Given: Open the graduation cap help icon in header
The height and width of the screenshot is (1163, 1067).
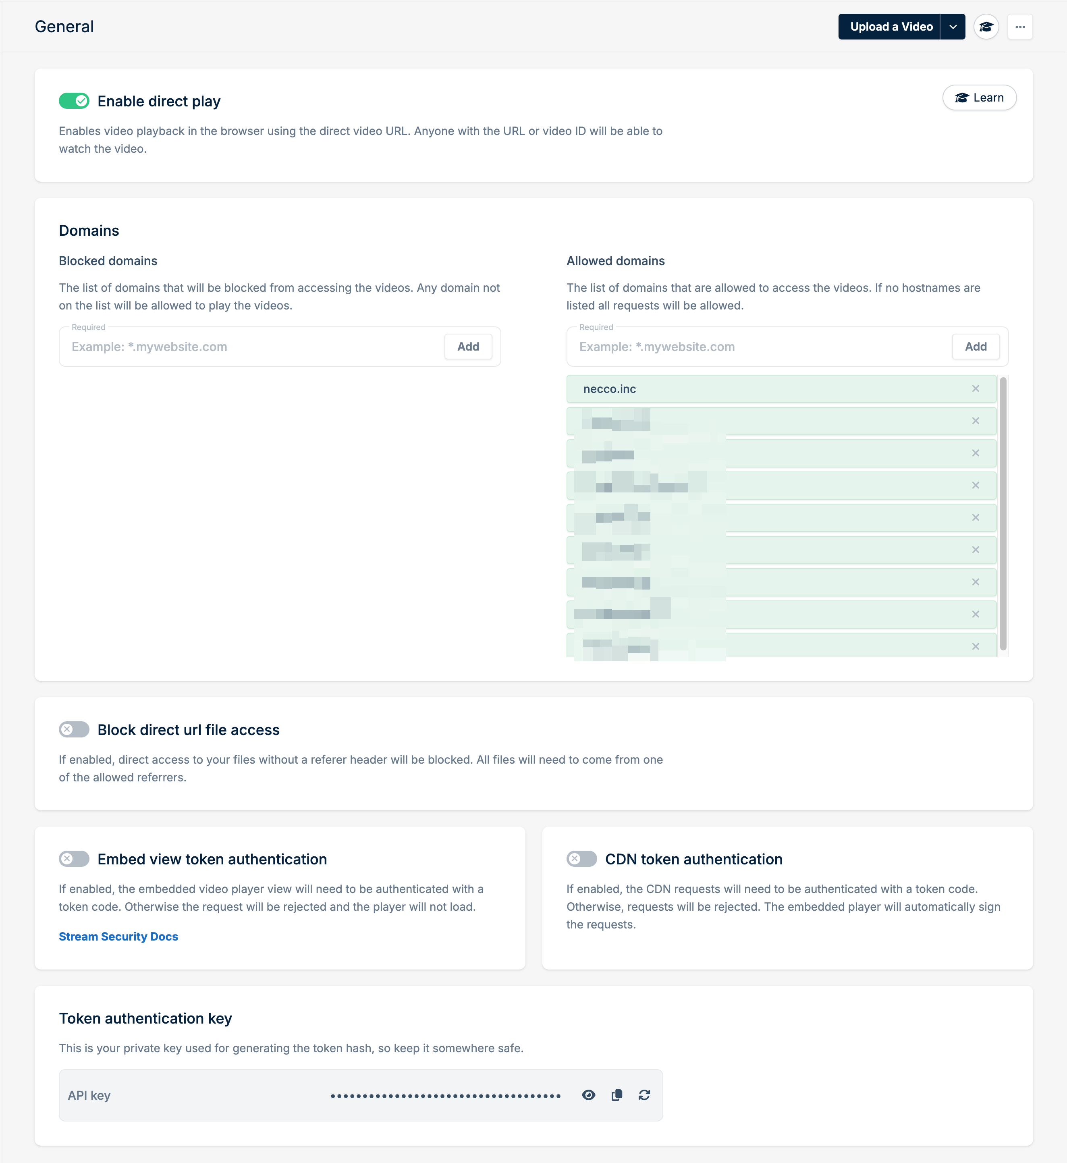Looking at the screenshot, I should (x=986, y=27).
